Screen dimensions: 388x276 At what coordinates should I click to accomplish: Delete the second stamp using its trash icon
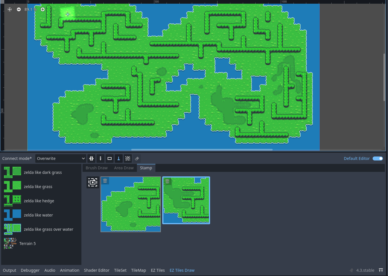coord(167,181)
